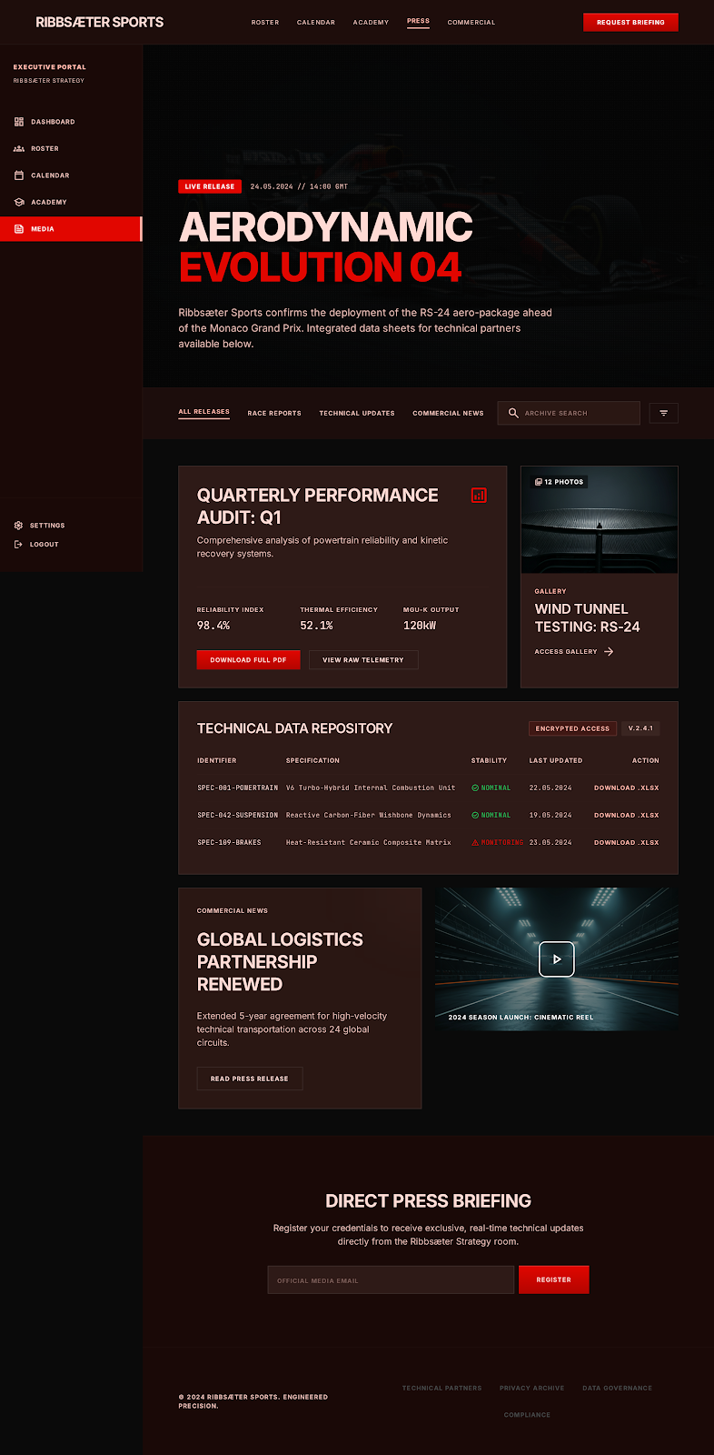714x1455 pixels.
Task: Click the Dashboard grid icon in sidebar
Action: 19,122
